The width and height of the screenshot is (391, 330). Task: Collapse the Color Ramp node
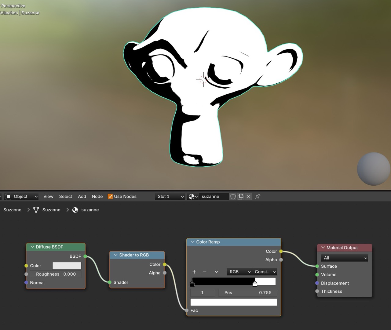point(193,242)
